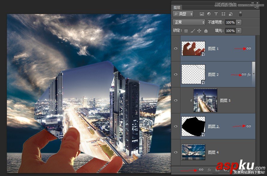Image resolution: width=267 pixels, height=176 pixels.
Task: Open the 不透明度 opacity dropdown arrow
Action: point(239,22)
